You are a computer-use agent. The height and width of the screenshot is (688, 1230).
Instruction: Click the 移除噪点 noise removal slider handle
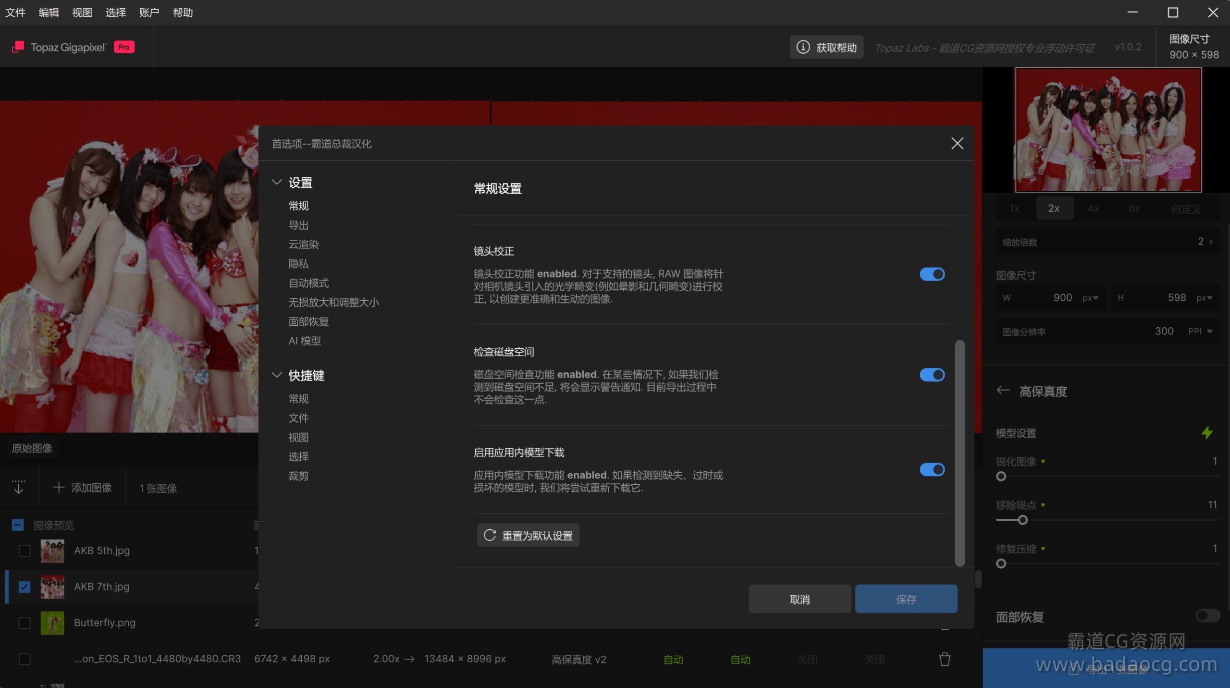pos(1022,520)
